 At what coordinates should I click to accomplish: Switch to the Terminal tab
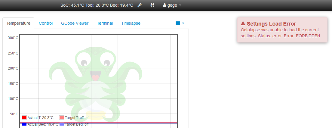click(x=105, y=23)
